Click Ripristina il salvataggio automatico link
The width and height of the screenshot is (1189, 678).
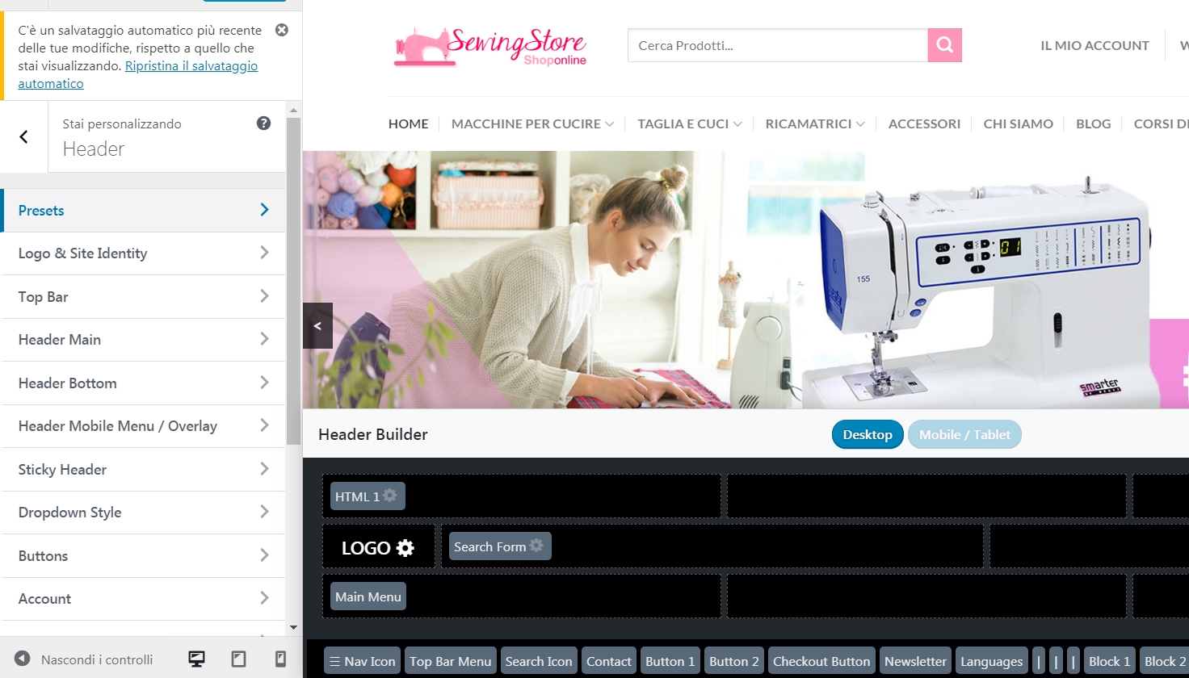[138, 74]
